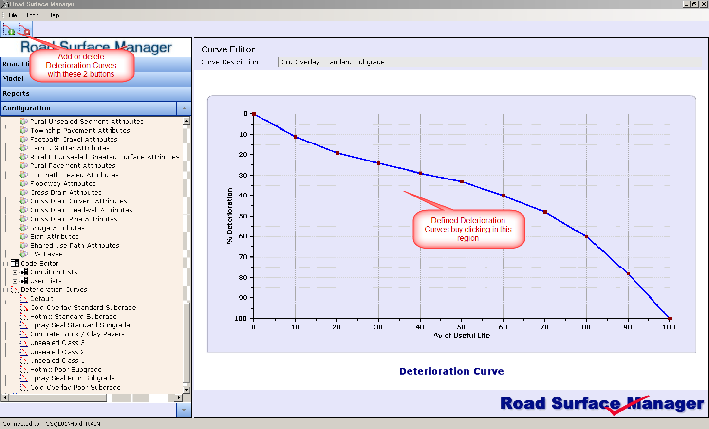Click the Code Editor icon

tap(15, 263)
